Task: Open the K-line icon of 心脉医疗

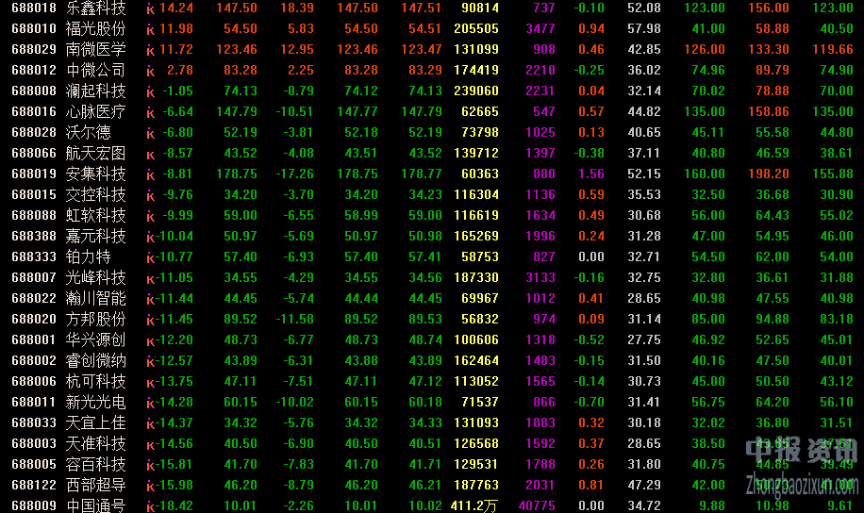Action: pos(150,112)
